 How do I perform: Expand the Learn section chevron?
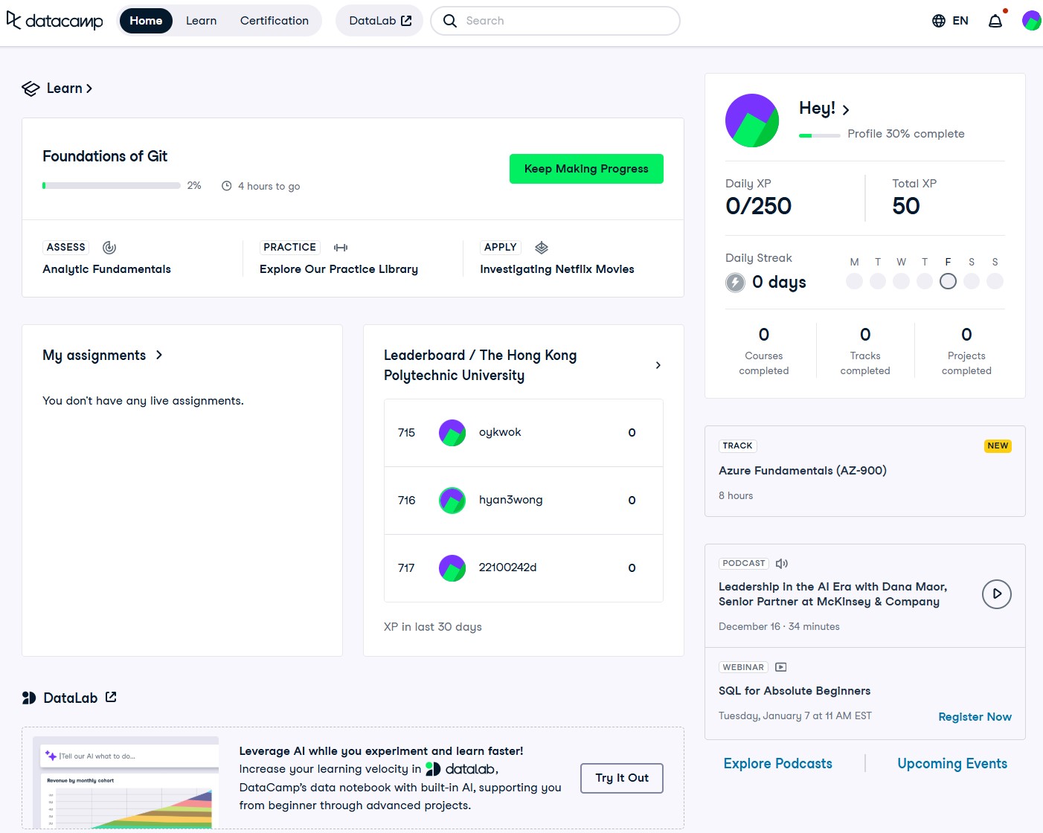89,89
